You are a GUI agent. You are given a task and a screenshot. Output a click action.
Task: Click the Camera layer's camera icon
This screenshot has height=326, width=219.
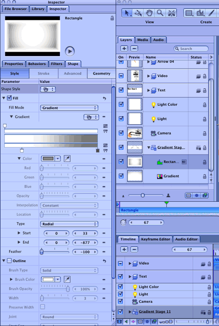[153, 133]
